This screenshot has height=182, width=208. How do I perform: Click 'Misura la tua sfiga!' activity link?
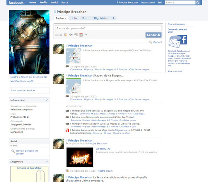point(122,133)
